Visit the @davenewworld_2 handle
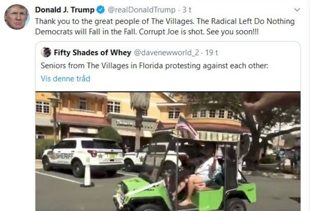Screen dimensions: 317x211 pos(166,53)
